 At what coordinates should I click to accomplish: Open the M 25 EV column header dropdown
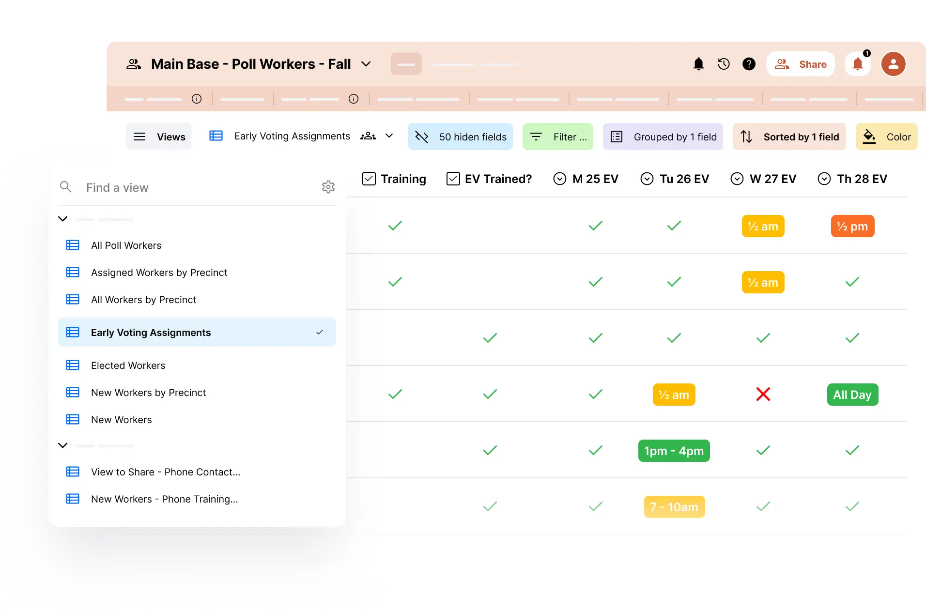tap(559, 179)
